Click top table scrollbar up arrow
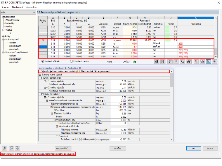 click(216, 18)
